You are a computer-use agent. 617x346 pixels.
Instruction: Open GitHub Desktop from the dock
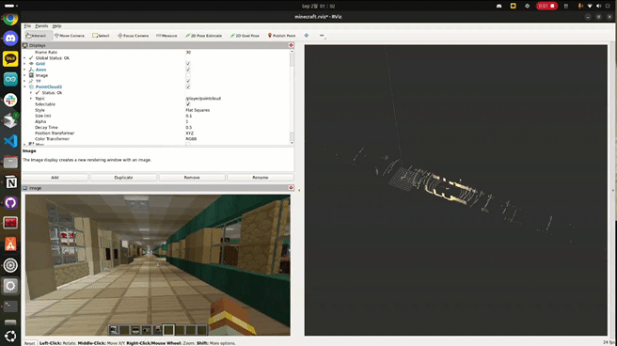pyautogui.click(x=10, y=202)
